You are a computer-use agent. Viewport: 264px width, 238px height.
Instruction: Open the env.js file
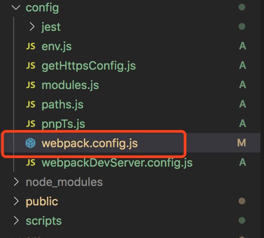click(x=57, y=46)
